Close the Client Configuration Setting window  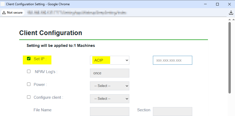[x=229, y=4]
